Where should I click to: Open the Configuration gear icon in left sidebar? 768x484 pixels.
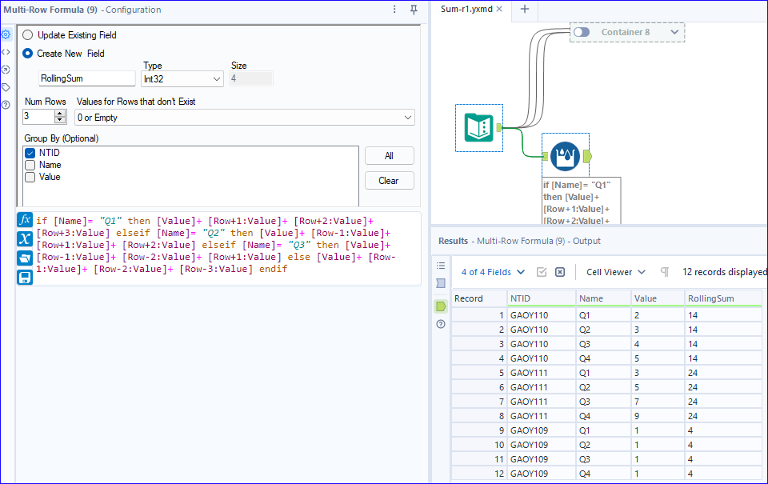coord(6,34)
